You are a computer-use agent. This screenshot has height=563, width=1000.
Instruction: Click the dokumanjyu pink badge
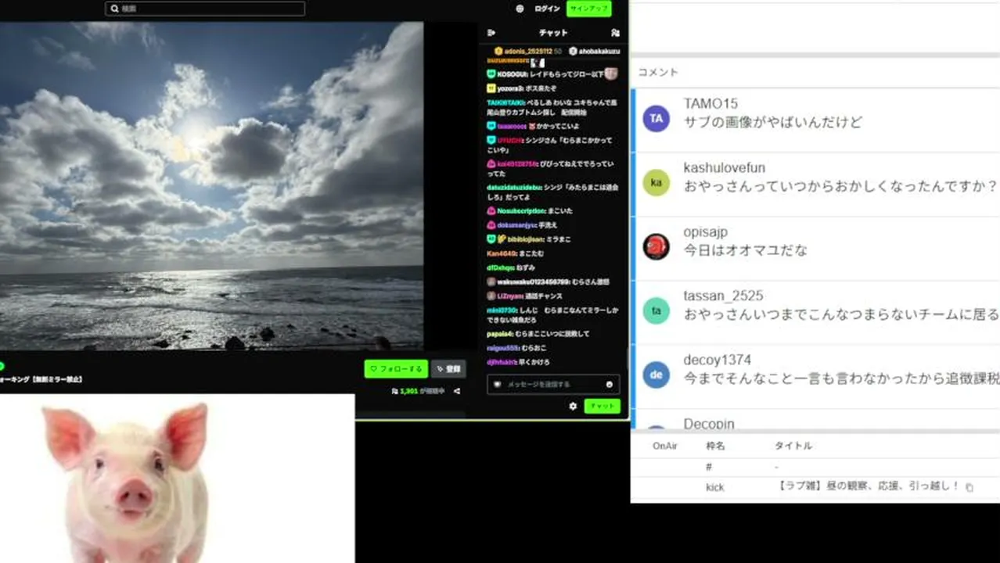[x=491, y=224]
